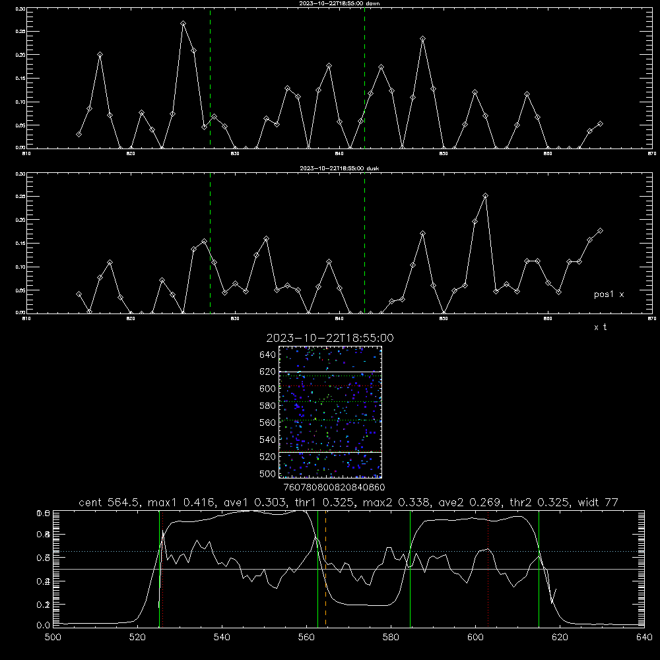Click the green vertical line near 585 in the profile plot
660x660 pixels.
coord(410,568)
